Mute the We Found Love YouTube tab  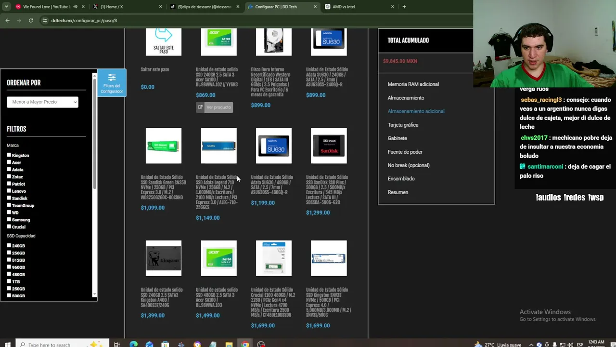coord(75,7)
